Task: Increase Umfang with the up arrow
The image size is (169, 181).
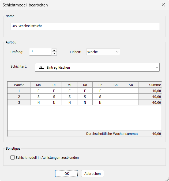Action: (x=54, y=50)
